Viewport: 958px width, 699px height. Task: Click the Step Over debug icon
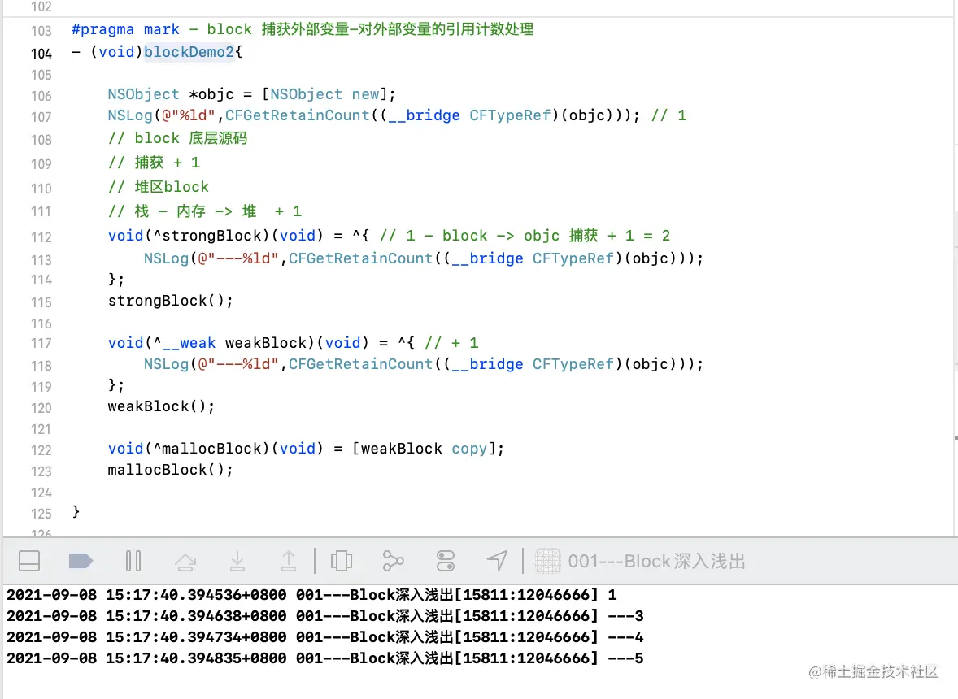pyautogui.click(x=185, y=561)
